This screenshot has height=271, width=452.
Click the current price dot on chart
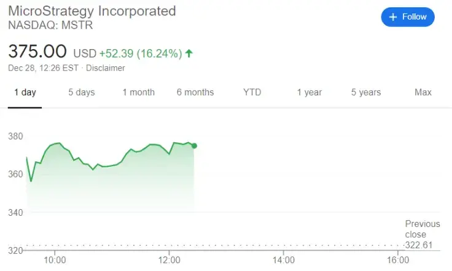194,146
